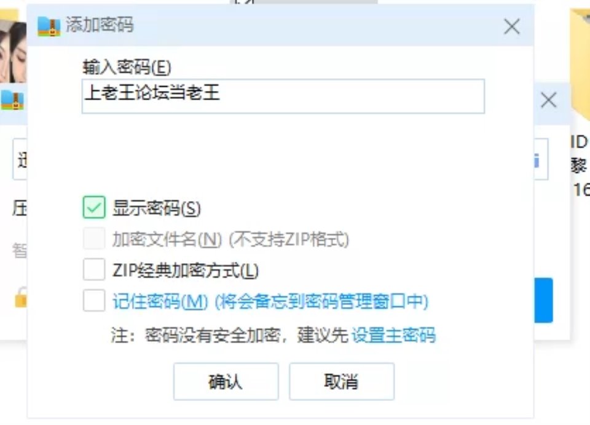Click the 显示密码(S) label text
Viewport: 590px width, 425px height.
point(157,208)
